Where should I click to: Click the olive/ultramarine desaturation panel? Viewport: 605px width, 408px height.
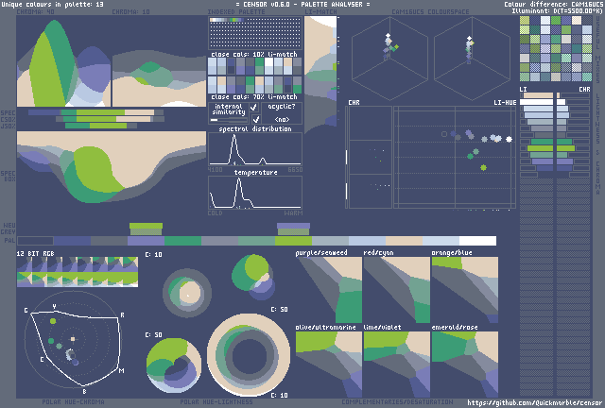pyautogui.click(x=328, y=363)
